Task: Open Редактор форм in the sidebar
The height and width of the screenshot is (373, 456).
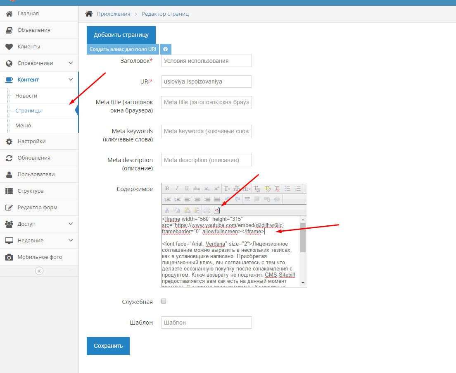Action: click(39, 207)
